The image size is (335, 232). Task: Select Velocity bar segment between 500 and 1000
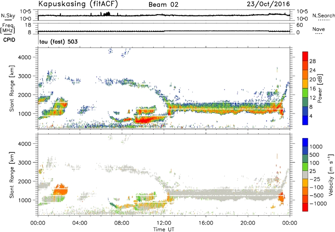pos(305,150)
